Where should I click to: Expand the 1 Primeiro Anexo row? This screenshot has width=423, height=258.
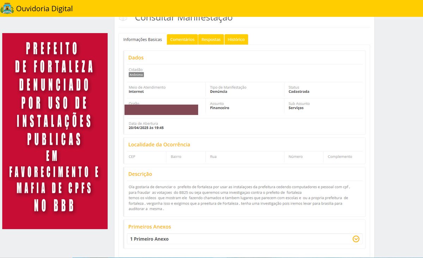click(245, 239)
